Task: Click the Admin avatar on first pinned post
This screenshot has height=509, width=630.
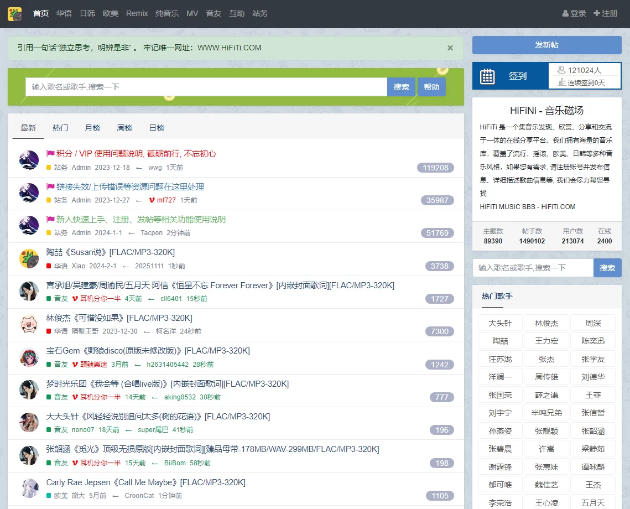Action: (29, 160)
